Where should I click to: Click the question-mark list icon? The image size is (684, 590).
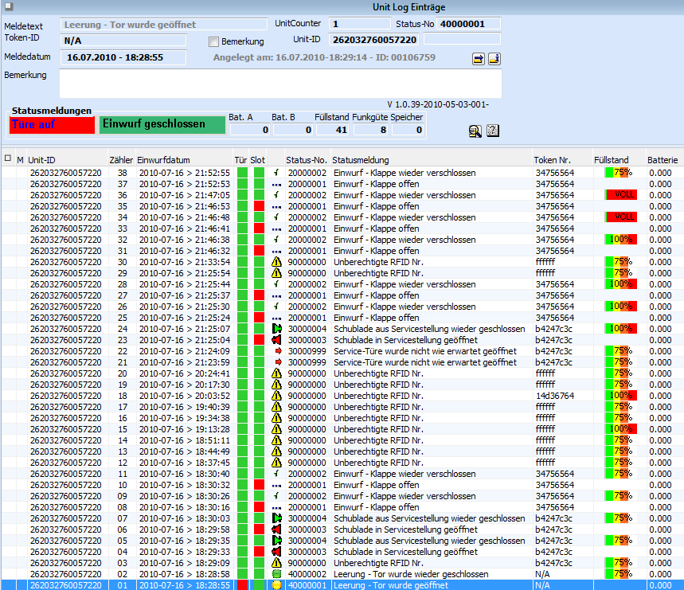point(493,131)
